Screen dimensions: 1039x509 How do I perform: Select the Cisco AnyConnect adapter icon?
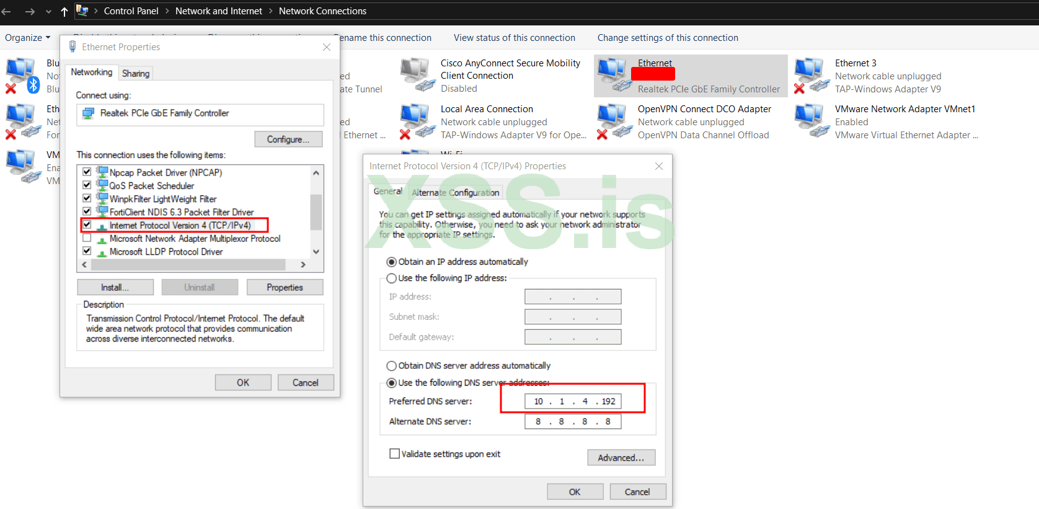click(417, 75)
